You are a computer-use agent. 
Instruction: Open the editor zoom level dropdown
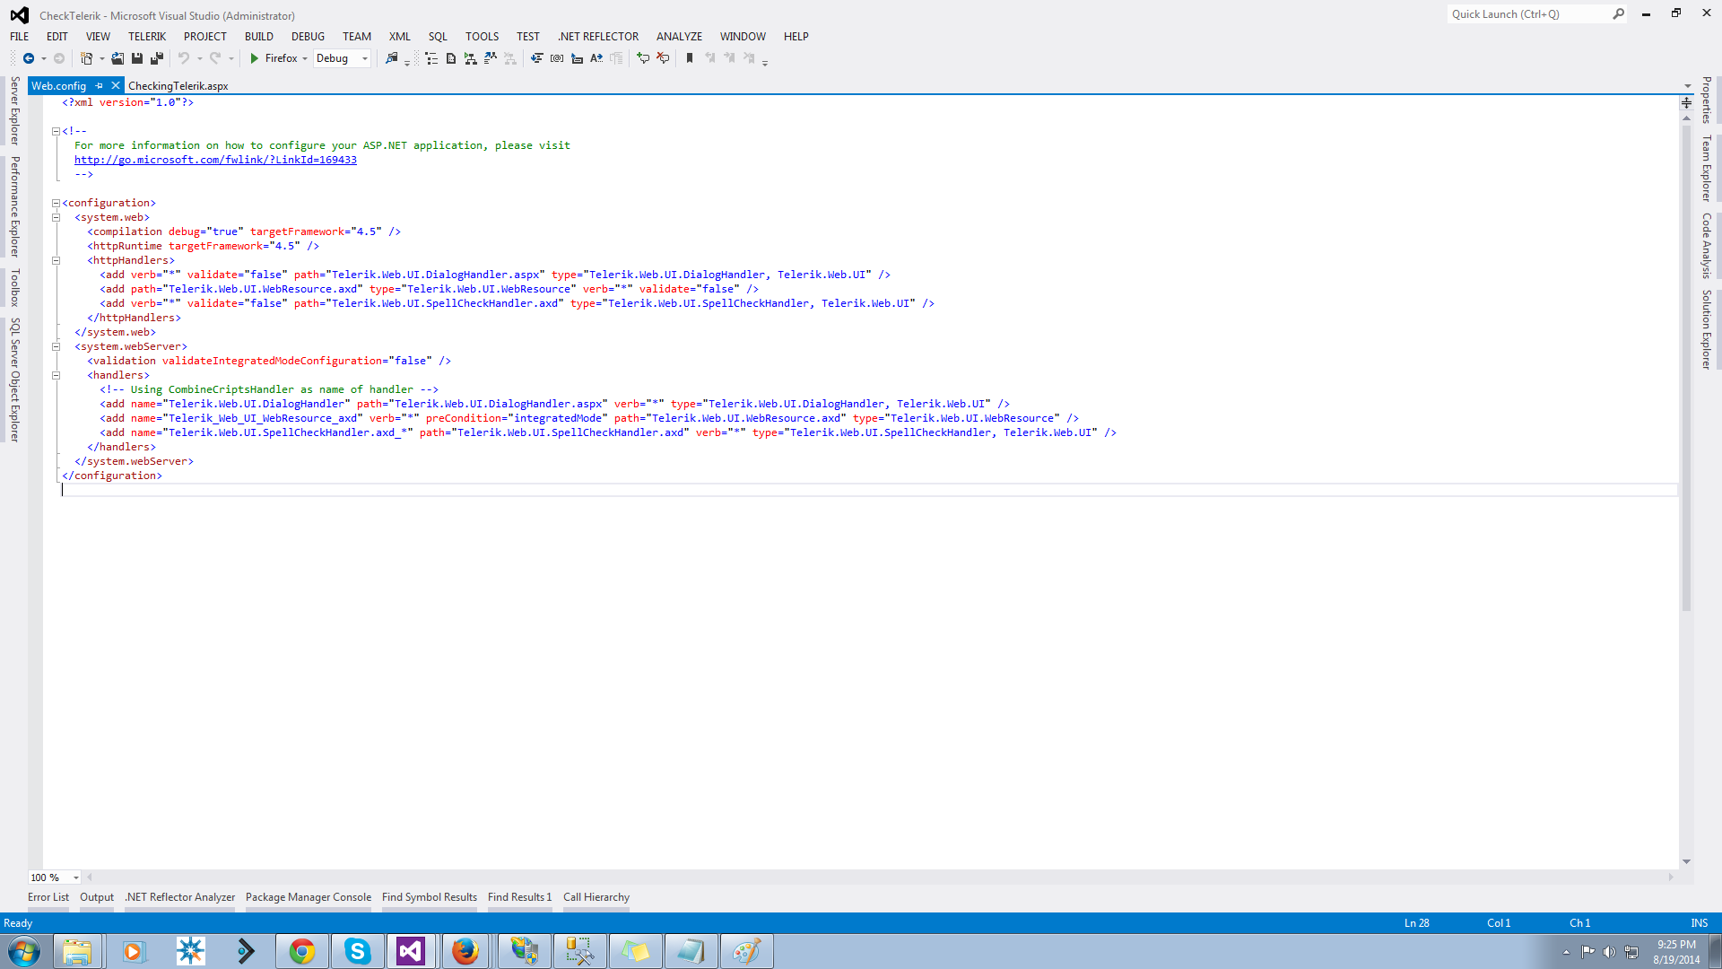point(76,877)
